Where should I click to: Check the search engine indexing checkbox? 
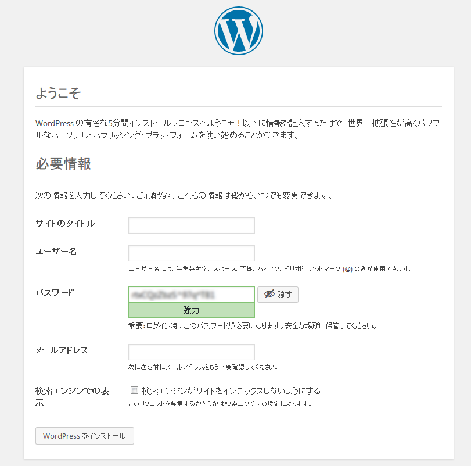[134, 390]
